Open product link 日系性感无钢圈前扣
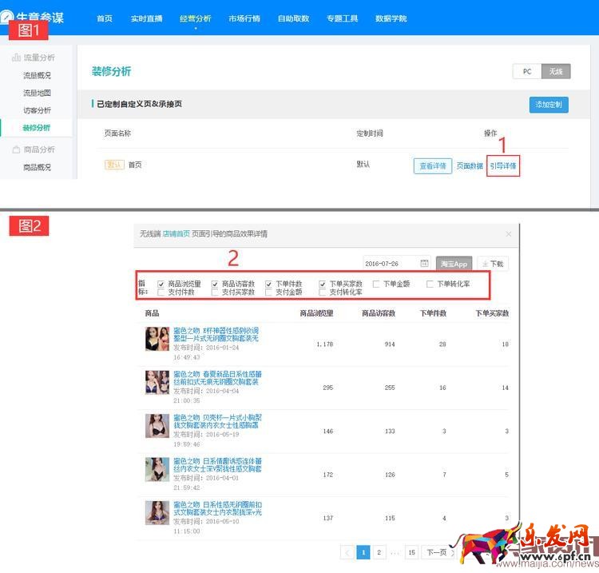The image size is (599, 573). (x=217, y=508)
